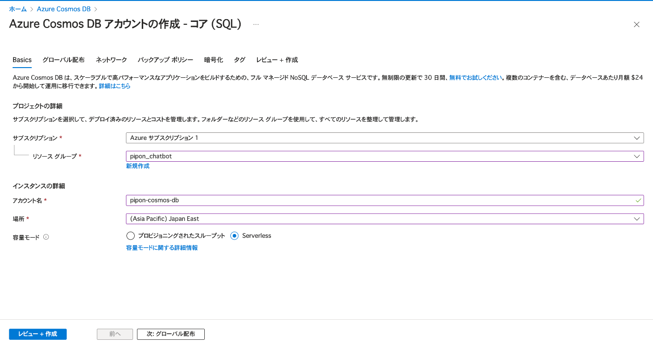Click the インスタンスの詳細 heading text
Image resolution: width=653 pixels, height=351 pixels.
coord(39,186)
